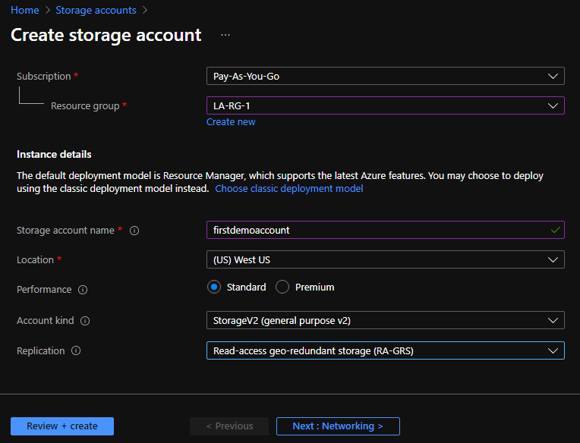Open the Location dropdown

click(x=385, y=259)
